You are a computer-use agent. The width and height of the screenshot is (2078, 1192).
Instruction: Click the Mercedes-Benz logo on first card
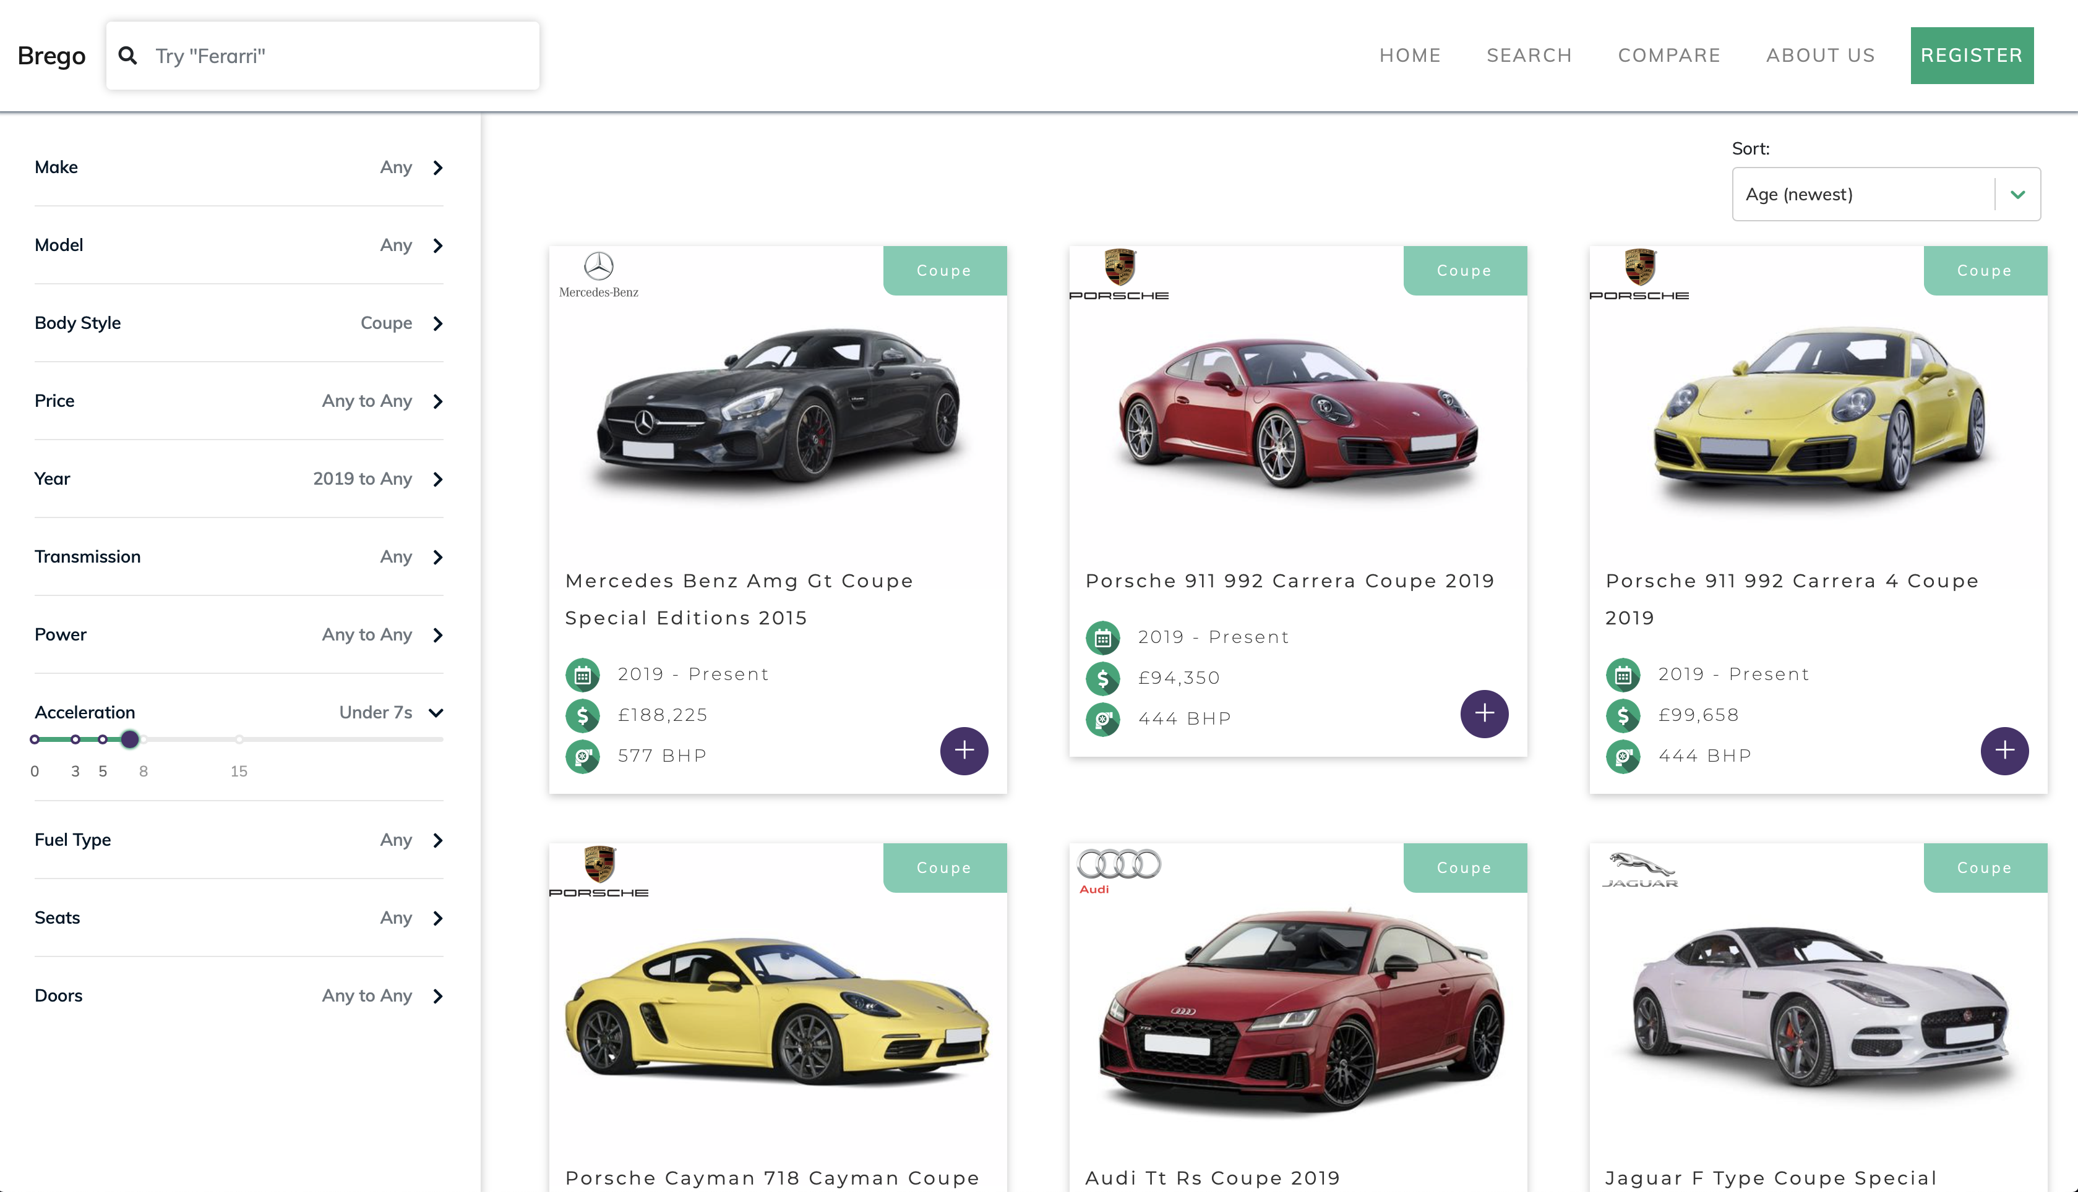599,275
